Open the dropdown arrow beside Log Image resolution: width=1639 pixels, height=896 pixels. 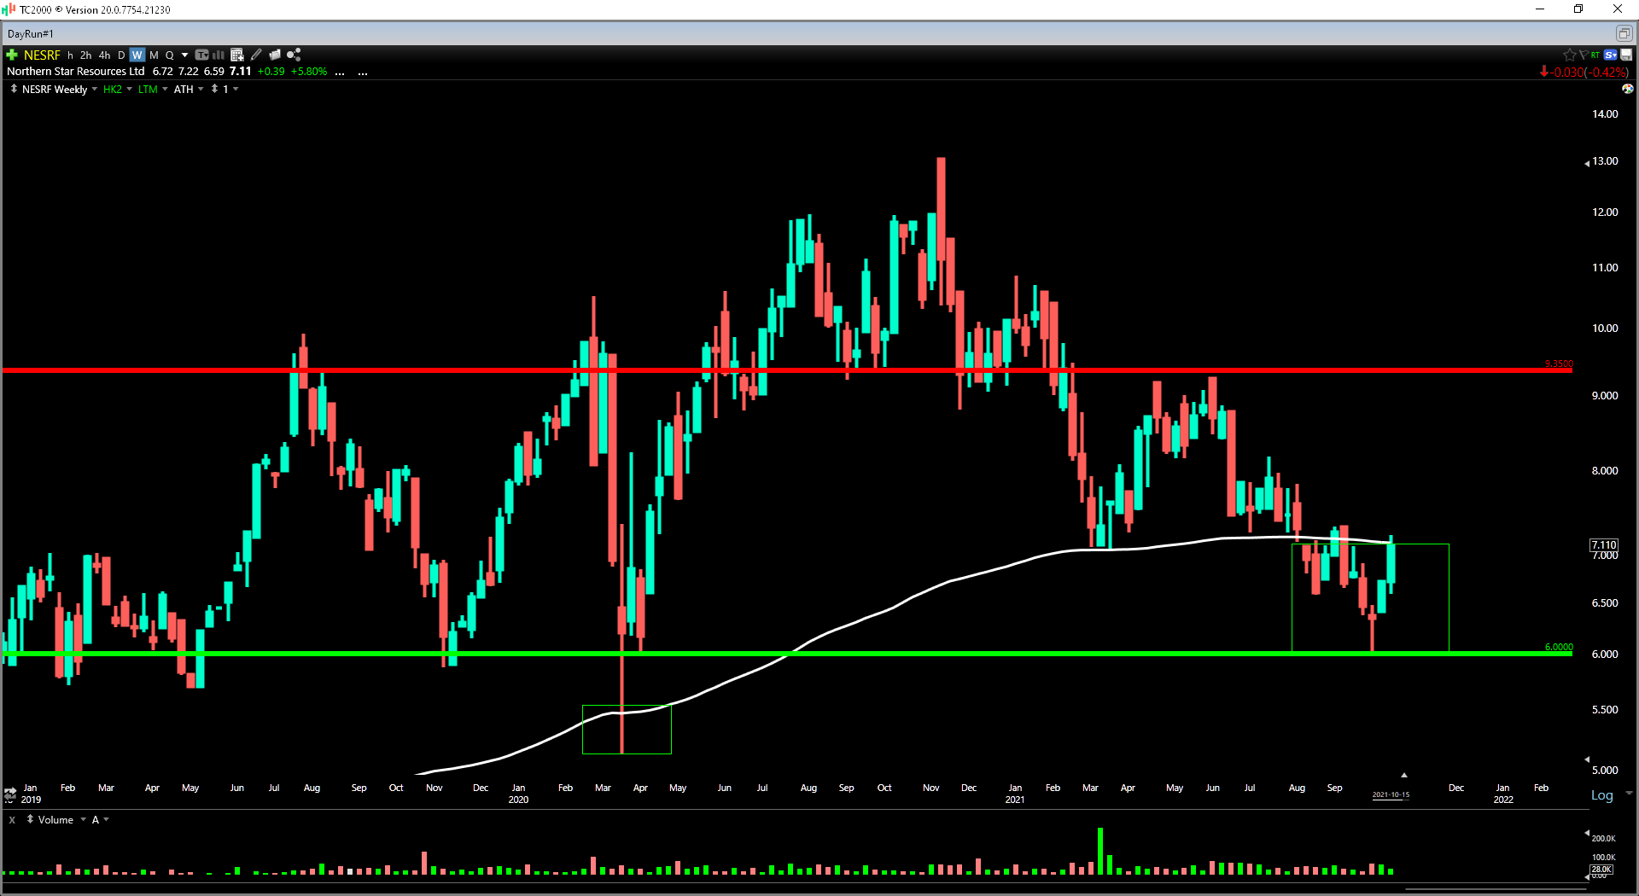pos(1629,794)
